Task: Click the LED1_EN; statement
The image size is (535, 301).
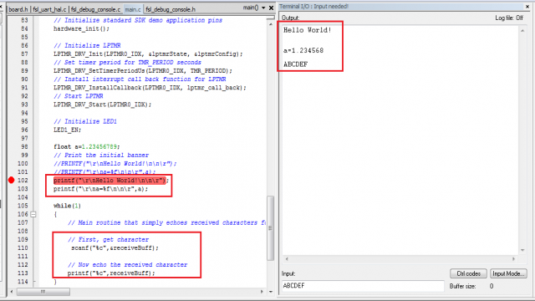Action: pyautogui.click(x=67, y=130)
